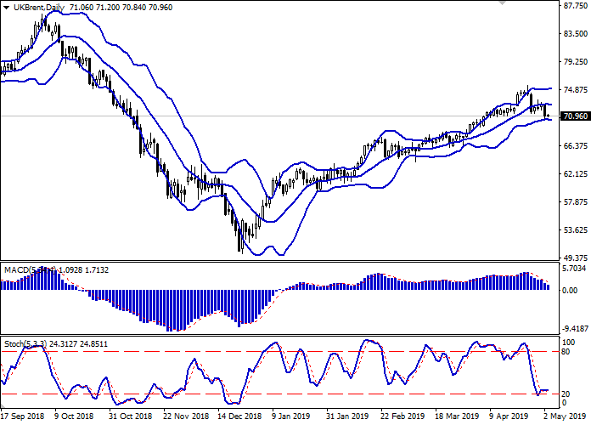Click the 31 Jan 2019 date label

[349, 417]
